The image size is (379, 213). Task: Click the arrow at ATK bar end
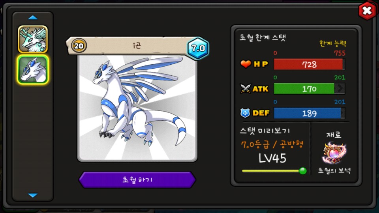pyautogui.click(x=340, y=89)
